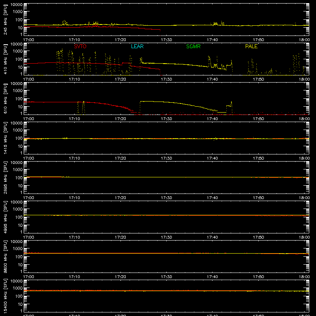Click the 100 y-axis value on 610 MHz panel
This screenshot has height=316, width=316.
tap(19, 99)
